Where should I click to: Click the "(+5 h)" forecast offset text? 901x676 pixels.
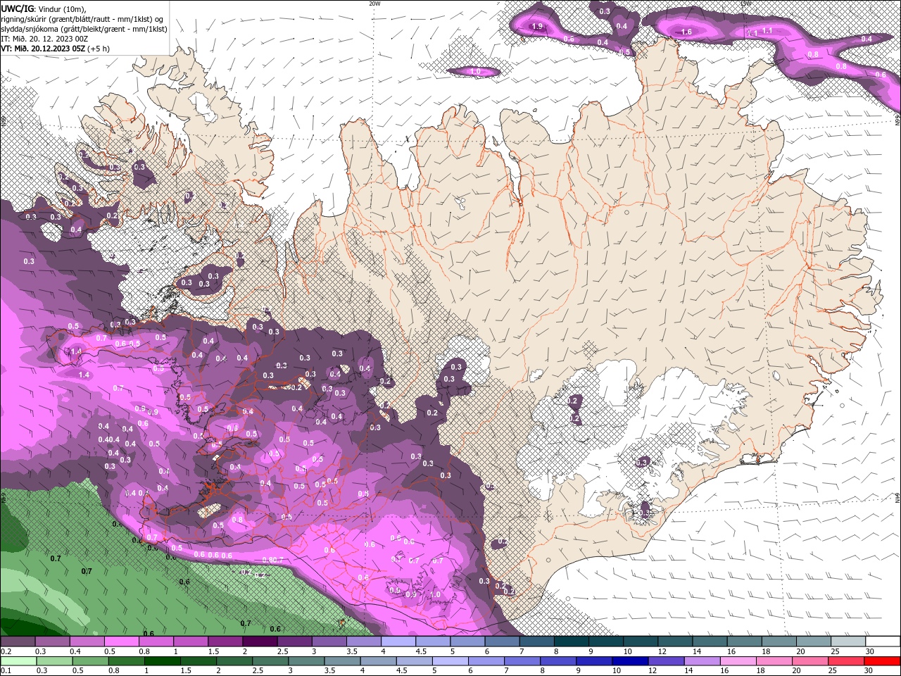pos(99,49)
